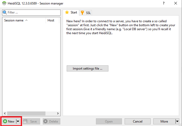Import settings file

(x=87, y=69)
